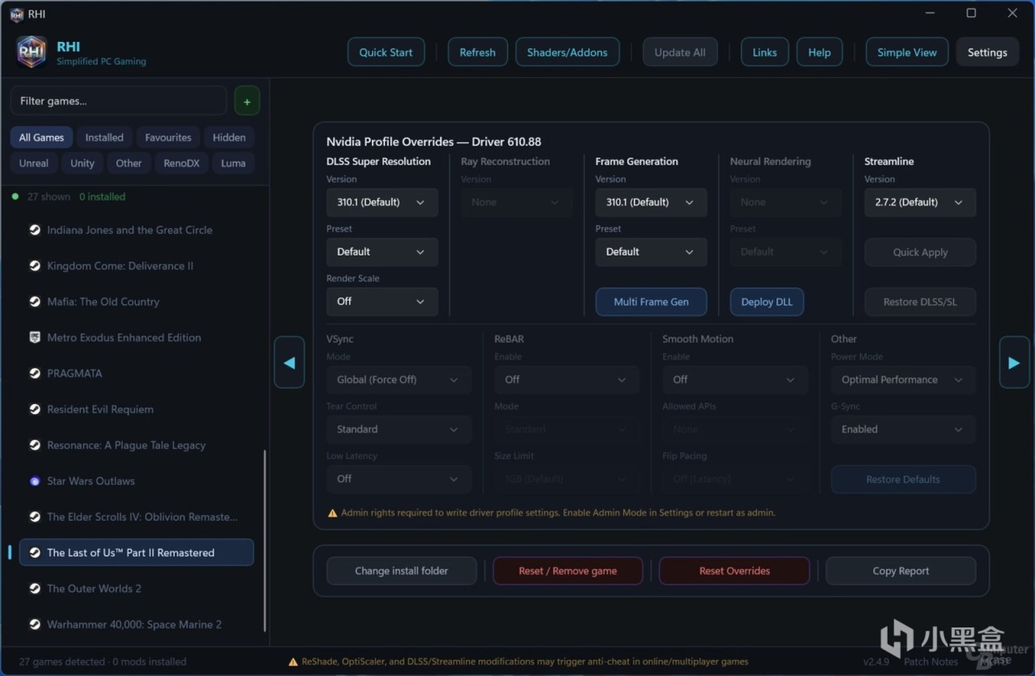
Task: Switch to Simple View
Action: pyautogui.click(x=906, y=53)
